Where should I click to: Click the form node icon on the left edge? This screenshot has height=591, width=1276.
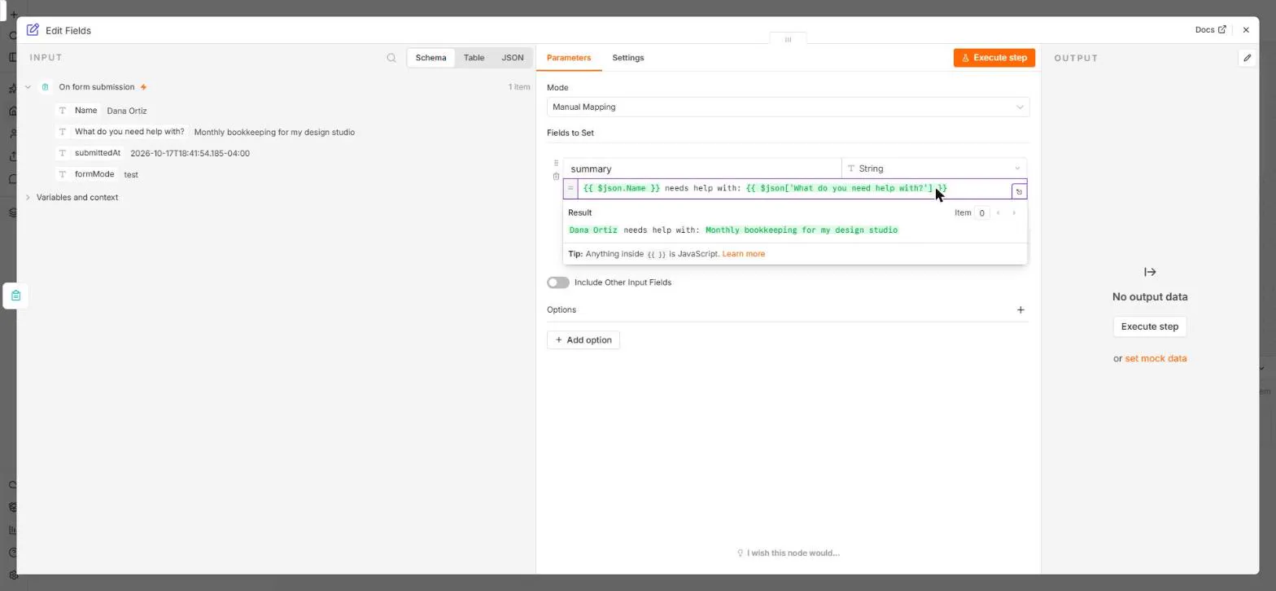(15, 295)
